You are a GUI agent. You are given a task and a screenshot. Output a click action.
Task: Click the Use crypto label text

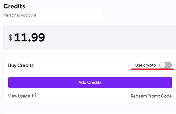pos(145,65)
